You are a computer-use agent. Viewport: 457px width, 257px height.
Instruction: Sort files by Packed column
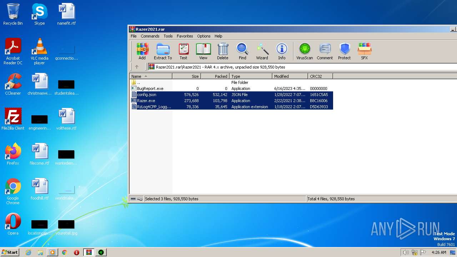215,76
